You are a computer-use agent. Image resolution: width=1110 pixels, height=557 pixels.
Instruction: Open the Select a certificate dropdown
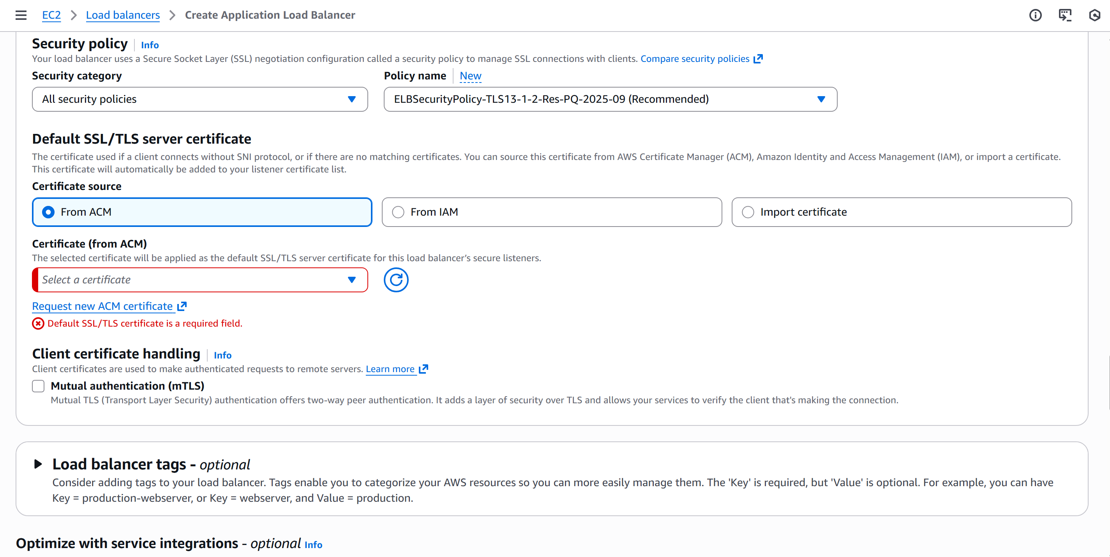point(199,280)
